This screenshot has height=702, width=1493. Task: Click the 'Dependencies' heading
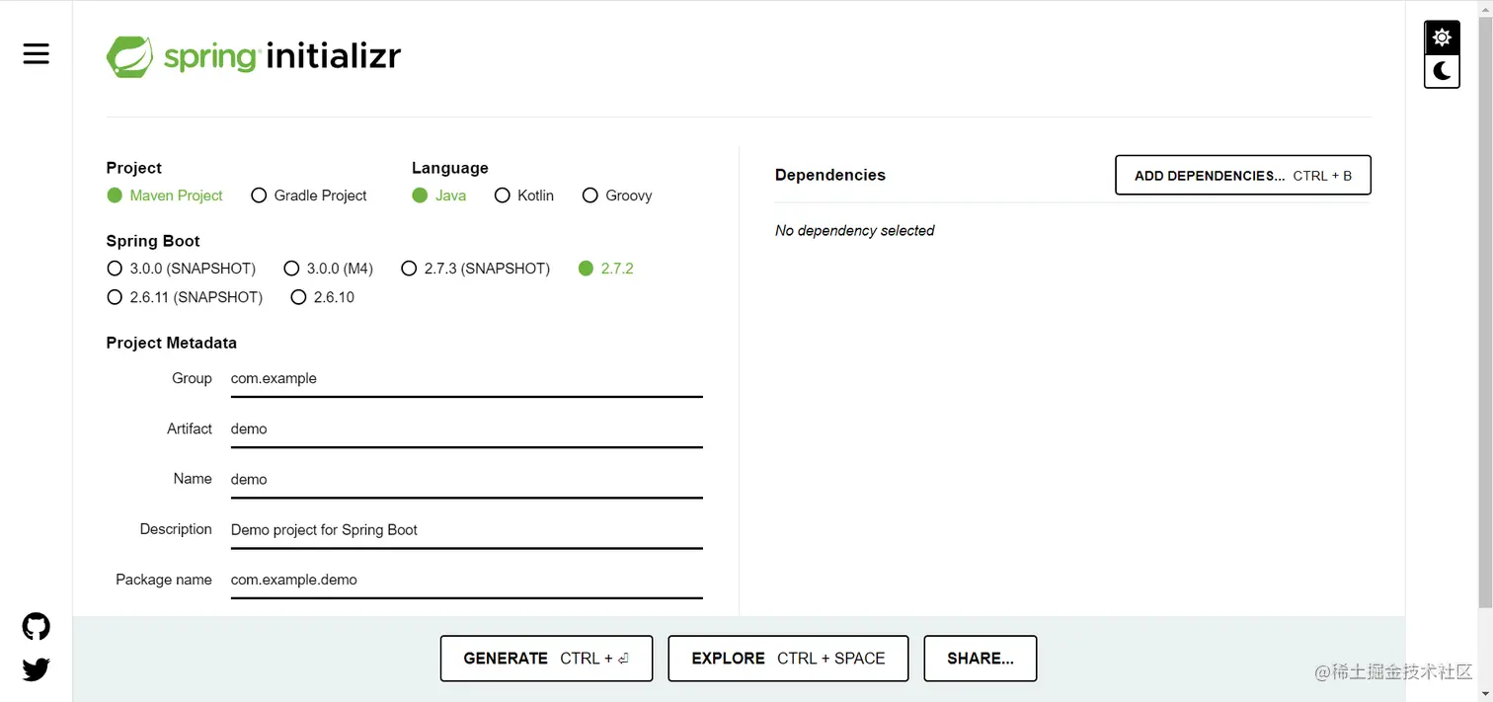click(830, 175)
